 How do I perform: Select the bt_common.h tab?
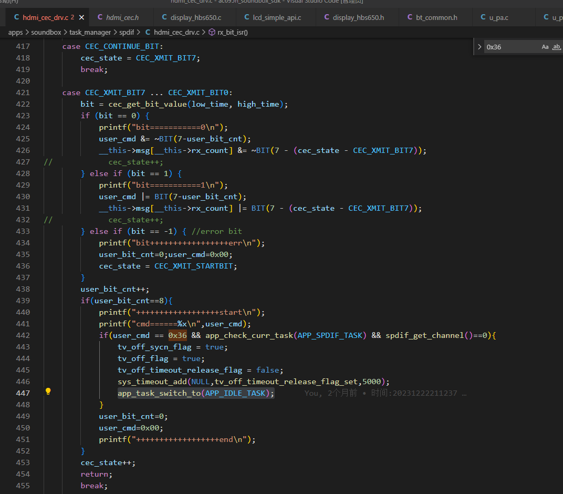435,17
